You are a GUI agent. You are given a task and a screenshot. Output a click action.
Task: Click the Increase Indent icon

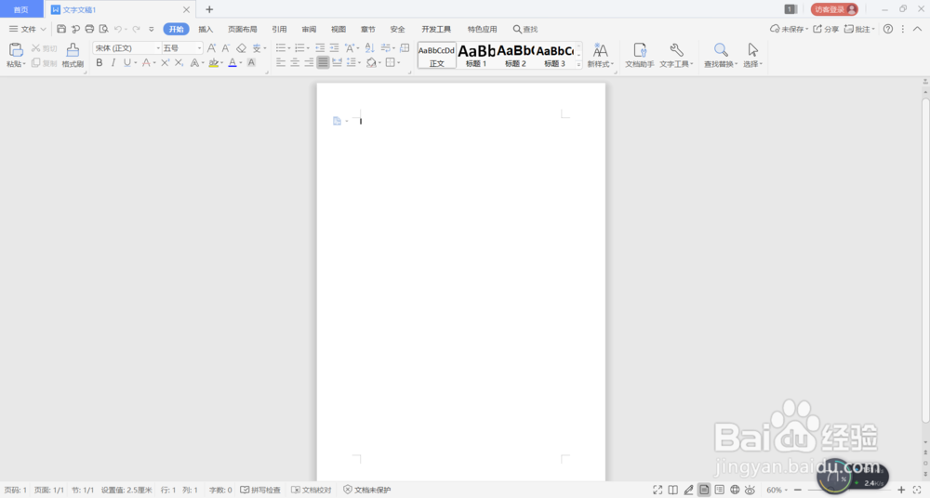[x=334, y=48]
